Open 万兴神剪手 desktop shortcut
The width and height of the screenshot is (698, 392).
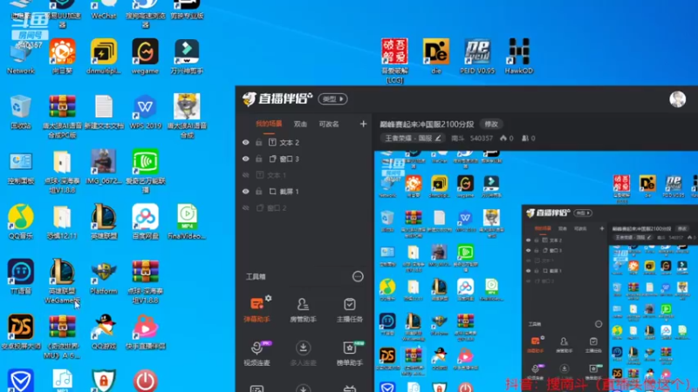point(187,56)
